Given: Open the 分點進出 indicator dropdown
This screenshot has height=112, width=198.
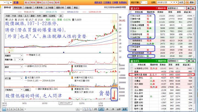Looking at the screenshot, I should coord(22,90).
